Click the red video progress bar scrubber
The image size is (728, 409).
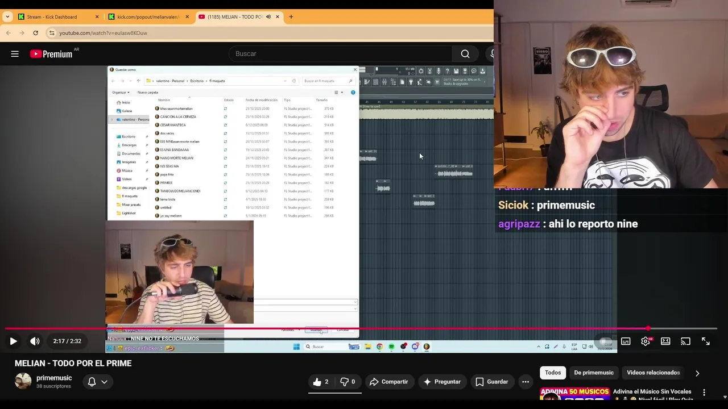click(x=648, y=328)
